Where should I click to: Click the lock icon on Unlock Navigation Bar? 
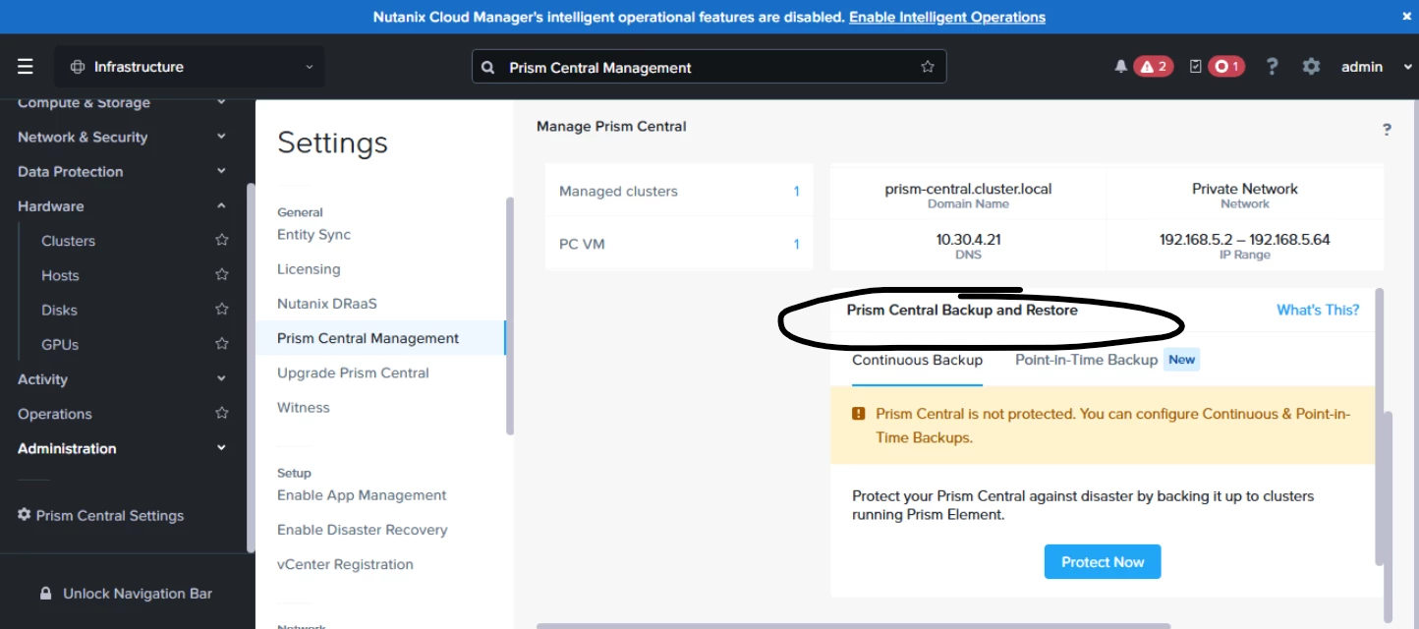tap(45, 594)
